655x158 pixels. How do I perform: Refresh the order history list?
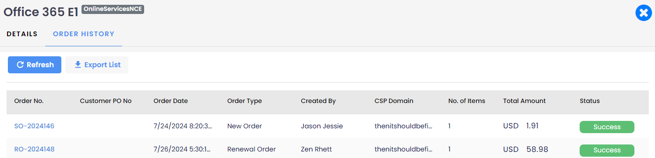(35, 65)
